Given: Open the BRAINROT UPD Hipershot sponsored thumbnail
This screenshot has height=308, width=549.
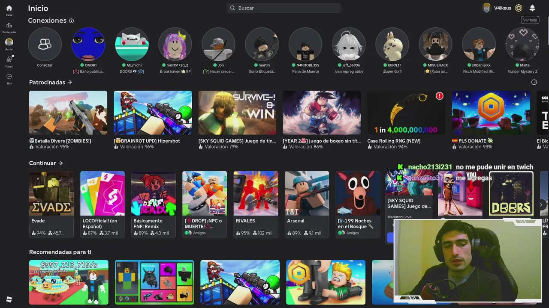Looking at the screenshot, I should coord(153,113).
